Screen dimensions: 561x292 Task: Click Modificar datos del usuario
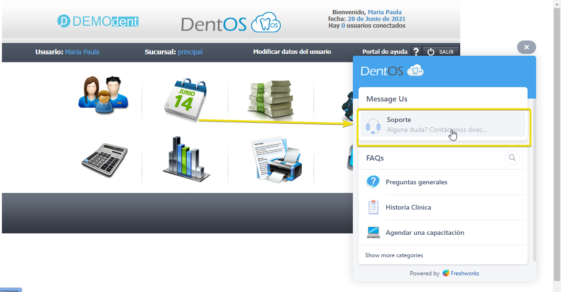tap(292, 52)
